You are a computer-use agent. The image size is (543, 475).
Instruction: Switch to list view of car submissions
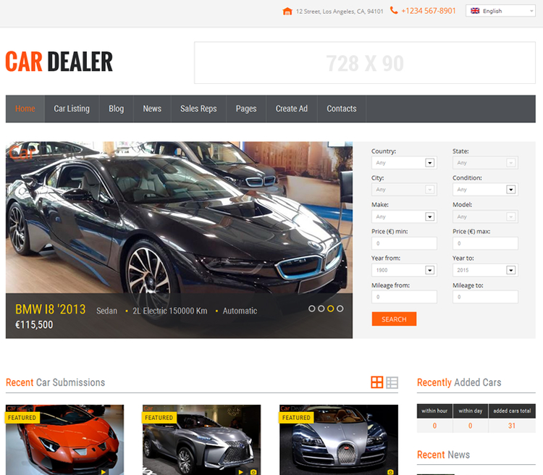[x=392, y=382]
